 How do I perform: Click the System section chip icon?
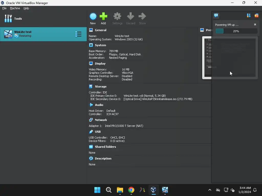click(x=91, y=45)
